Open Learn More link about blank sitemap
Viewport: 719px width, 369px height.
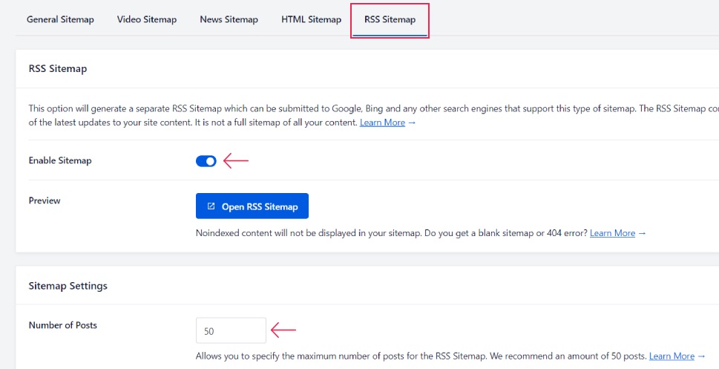(x=613, y=233)
